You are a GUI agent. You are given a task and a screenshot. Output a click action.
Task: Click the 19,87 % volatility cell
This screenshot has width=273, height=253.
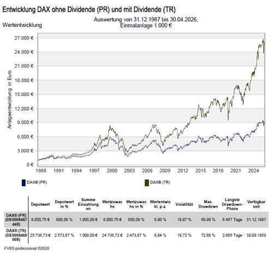click(x=184, y=220)
